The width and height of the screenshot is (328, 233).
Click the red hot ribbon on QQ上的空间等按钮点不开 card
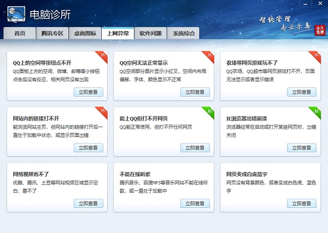click(102, 56)
